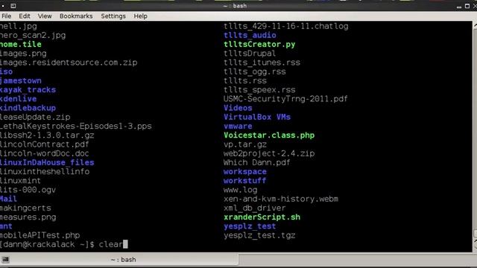This screenshot has width=477, height=268.
Task: Open the View menu
Action: coord(45,16)
